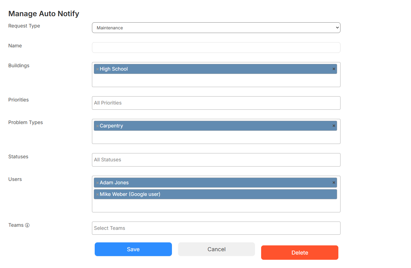Click empty area in Users box
411x268 pixels.
coord(216,206)
